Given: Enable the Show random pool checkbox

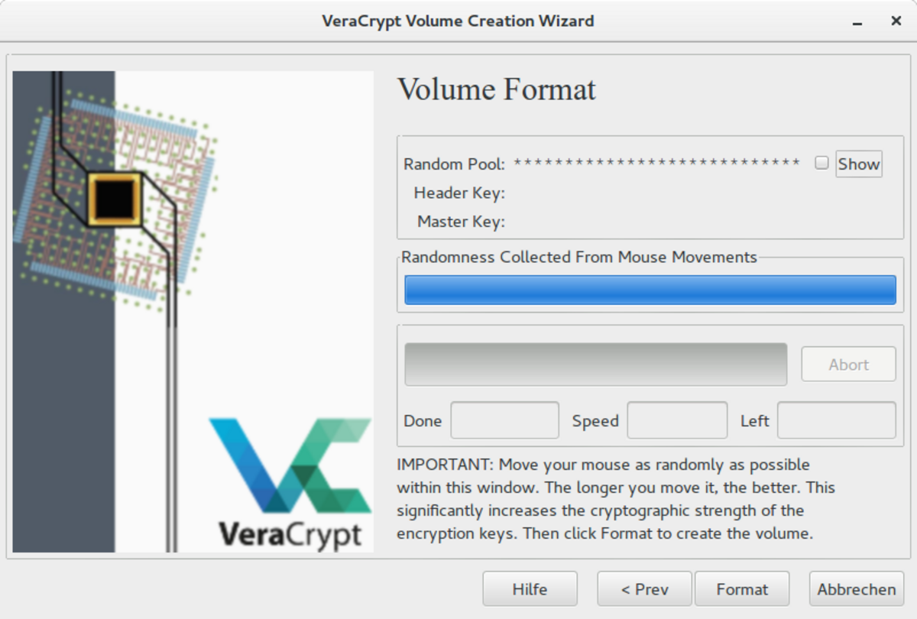Looking at the screenshot, I should pos(821,163).
